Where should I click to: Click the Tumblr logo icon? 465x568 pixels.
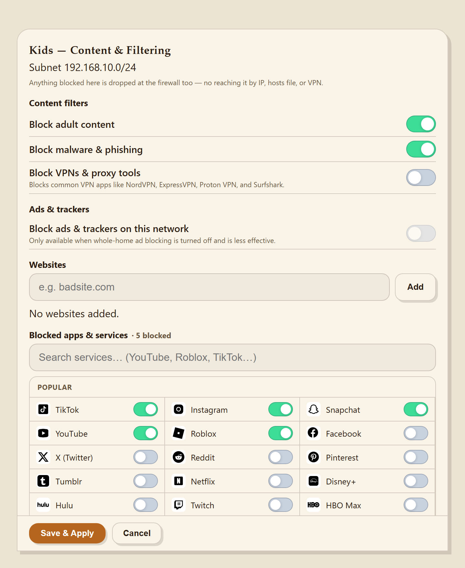pos(43,481)
